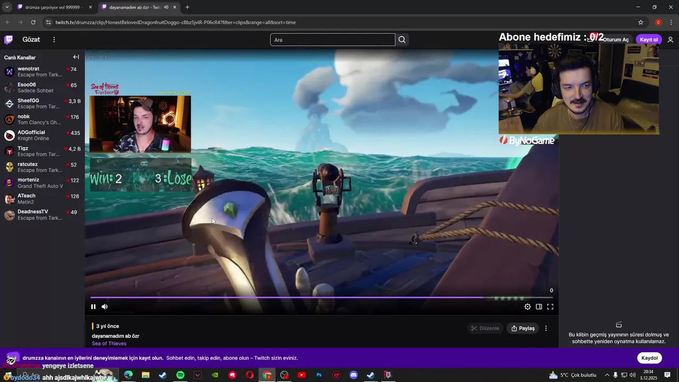Open ATeach Metin2 channel

coord(41,199)
